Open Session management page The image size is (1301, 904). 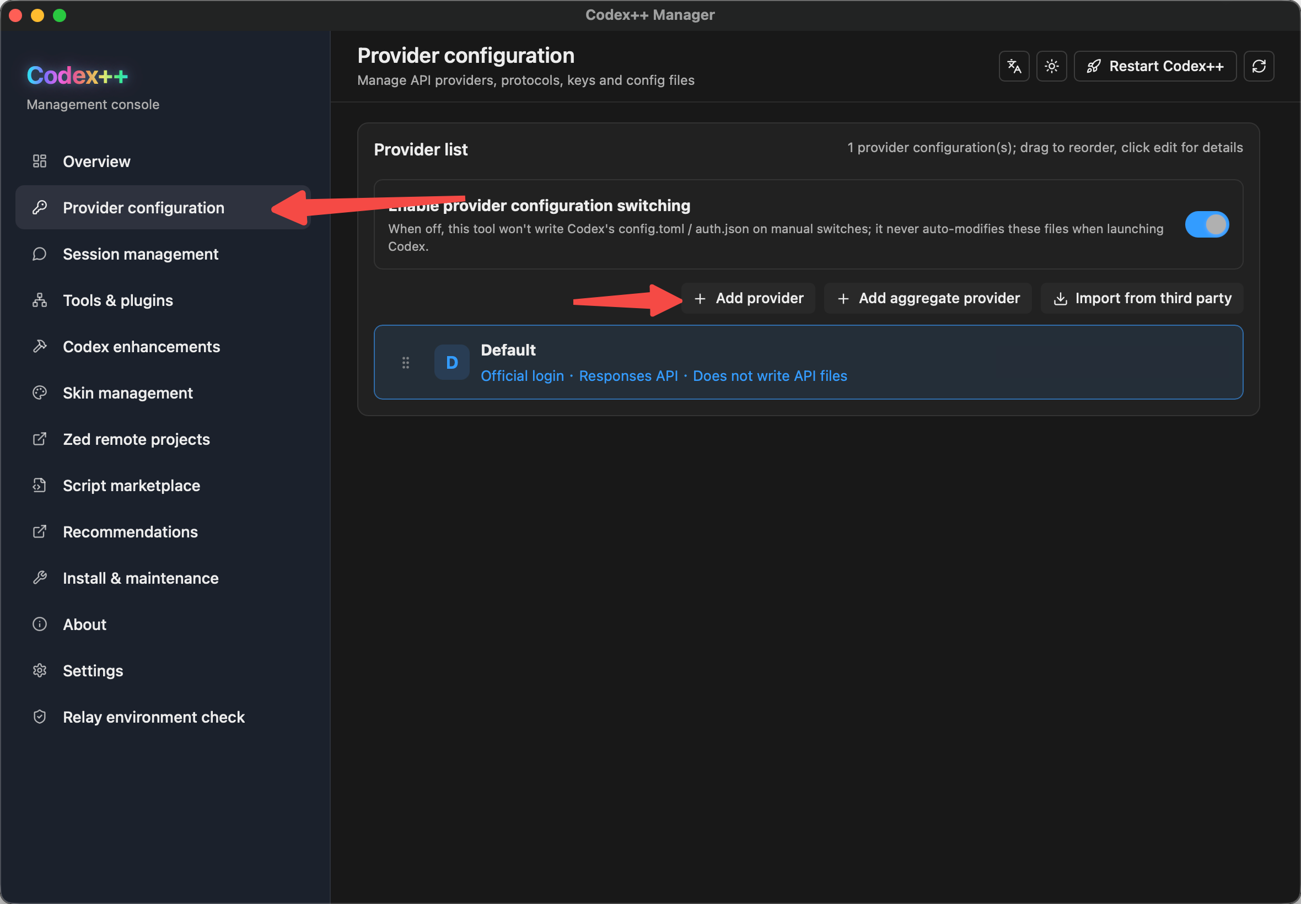[163, 254]
